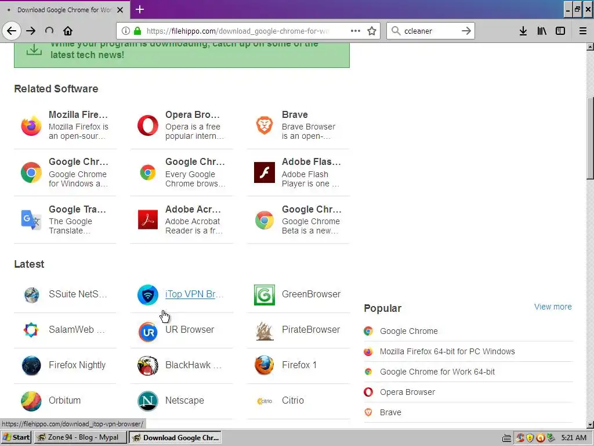Click the PirateBrowser ship icon
This screenshot has height=446, width=594.
tap(265, 330)
